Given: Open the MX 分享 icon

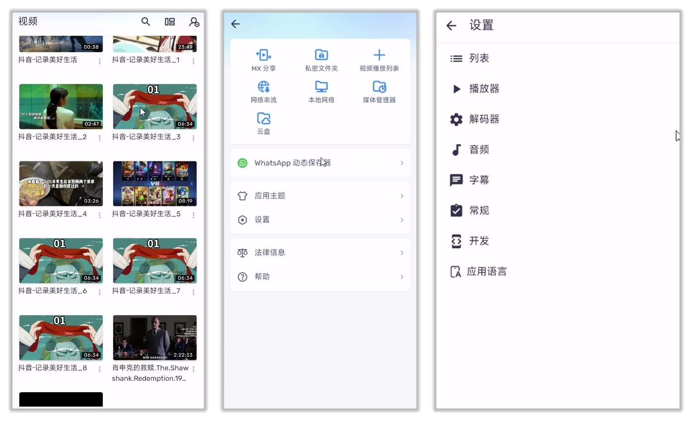Looking at the screenshot, I should click(x=263, y=55).
